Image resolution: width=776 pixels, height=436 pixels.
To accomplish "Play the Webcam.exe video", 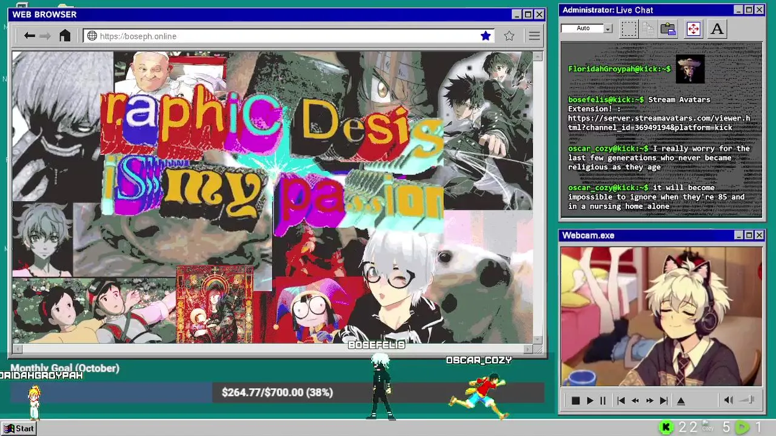I will tap(590, 400).
